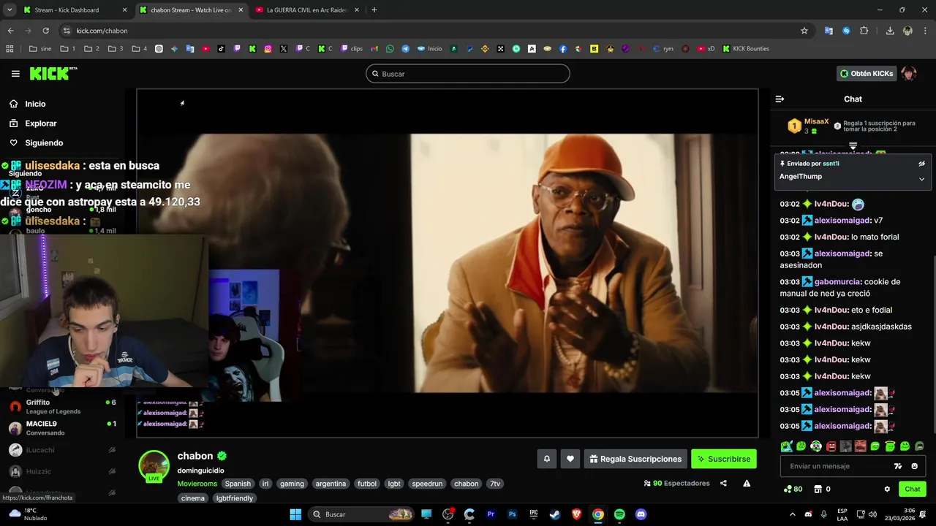Screen dimensions: 936x526
Task: Hide the pinned AngelThump message
Action: point(921,164)
